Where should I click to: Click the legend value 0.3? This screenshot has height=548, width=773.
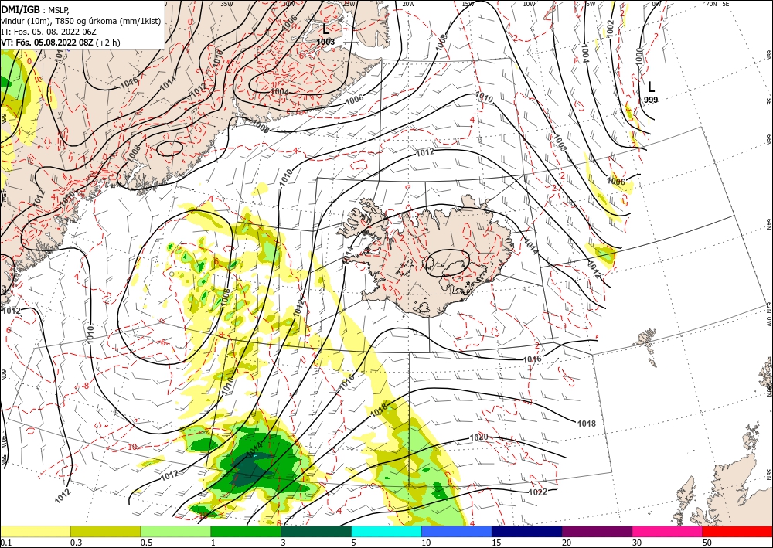[x=76, y=543]
